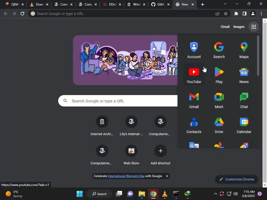
Task: Click the Google search box on page
Action: pos(118,101)
